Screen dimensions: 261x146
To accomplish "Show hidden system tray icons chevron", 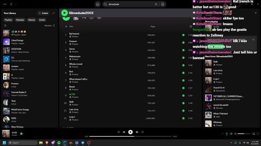I will coord(231,143).
